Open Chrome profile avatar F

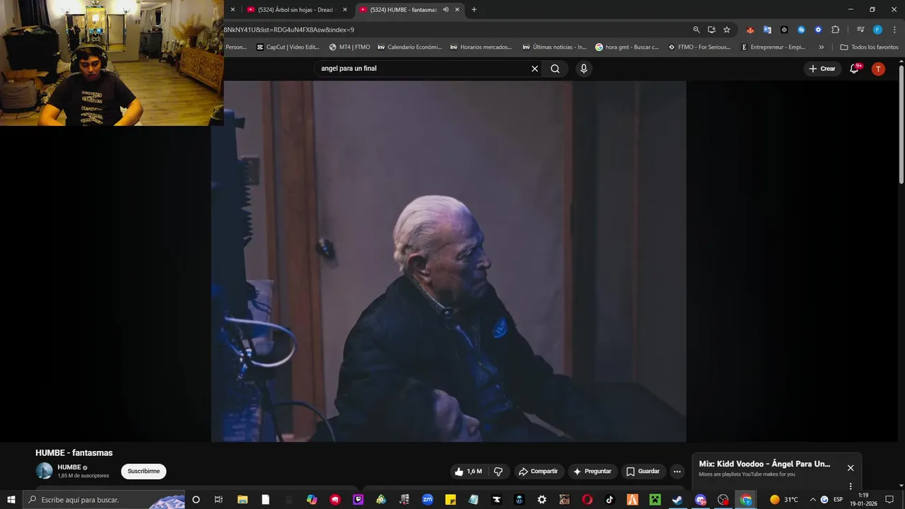point(877,30)
